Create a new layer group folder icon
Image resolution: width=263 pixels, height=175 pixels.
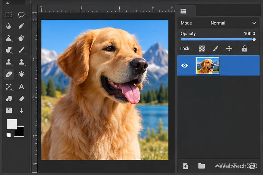point(202,166)
